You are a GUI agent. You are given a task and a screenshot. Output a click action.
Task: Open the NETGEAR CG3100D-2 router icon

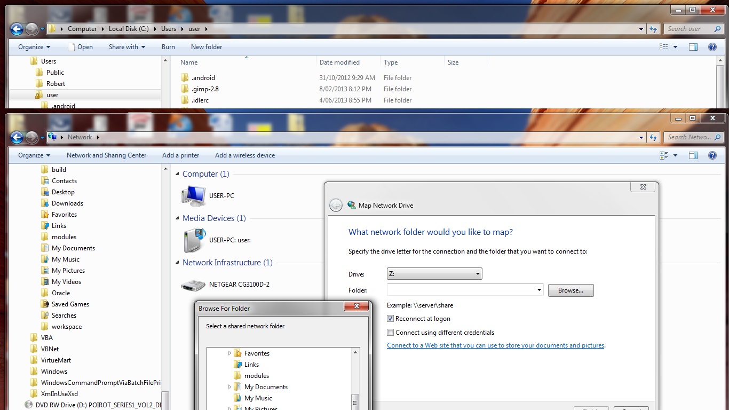point(193,285)
